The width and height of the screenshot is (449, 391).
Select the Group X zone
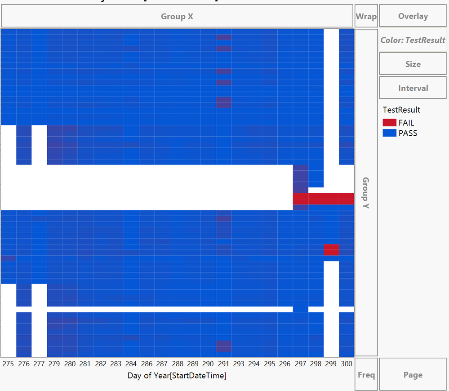pyautogui.click(x=177, y=16)
